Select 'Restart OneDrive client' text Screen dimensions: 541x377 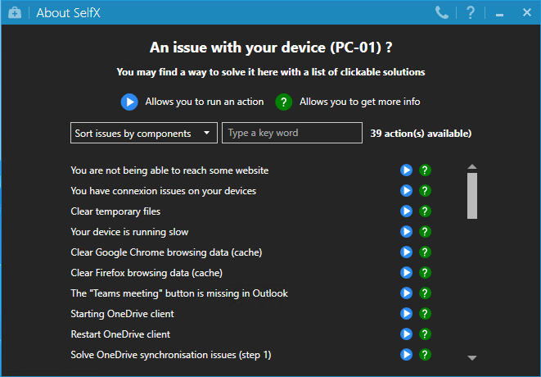[x=120, y=334]
